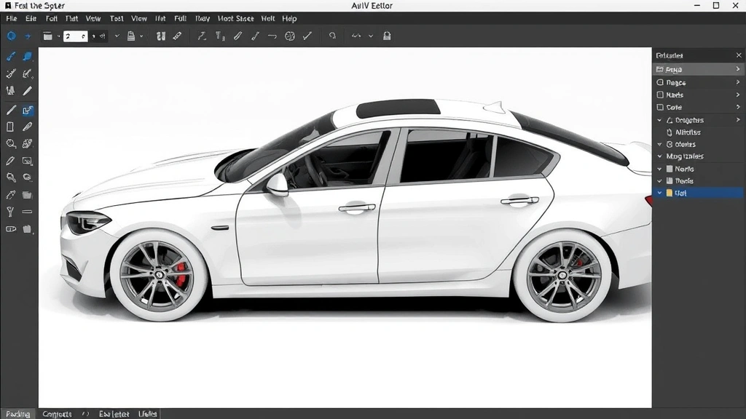Viewport: 746px width, 419px height.
Task: Select the highlighted blue tool in left toolbox
Action: tap(28, 111)
